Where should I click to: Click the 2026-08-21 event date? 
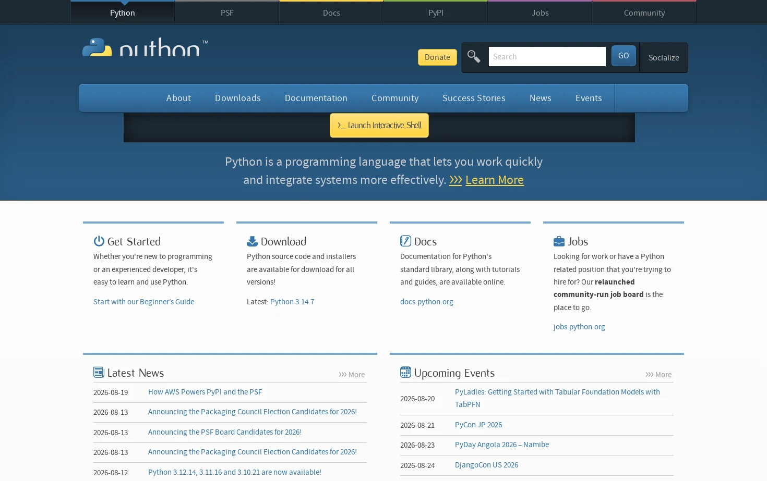click(417, 425)
